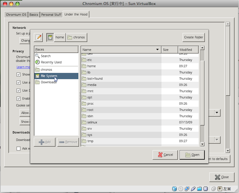Select the opt folder row
This screenshot has height=193, width=239.
coord(140,97)
